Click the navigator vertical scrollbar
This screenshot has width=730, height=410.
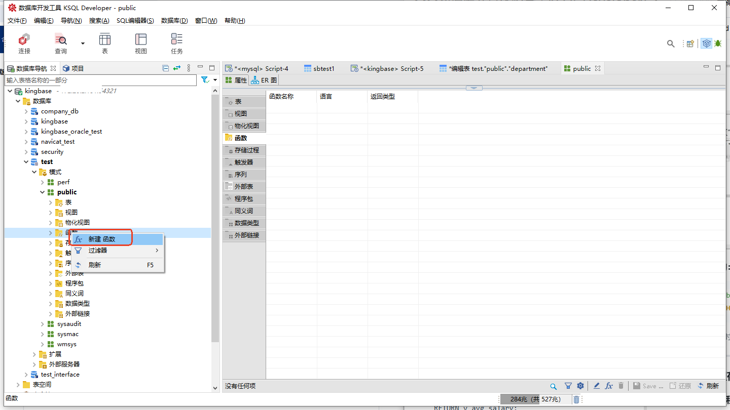point(215,213)
